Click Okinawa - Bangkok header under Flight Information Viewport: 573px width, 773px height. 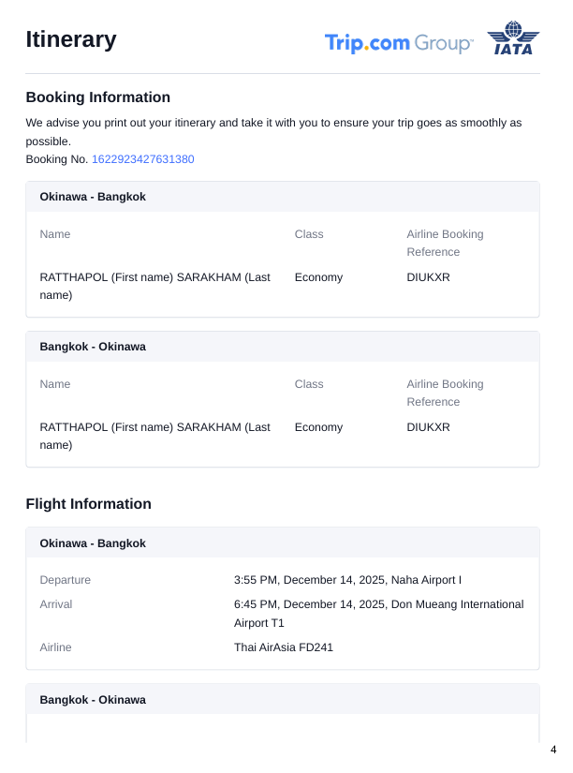[x=93, y=543]
